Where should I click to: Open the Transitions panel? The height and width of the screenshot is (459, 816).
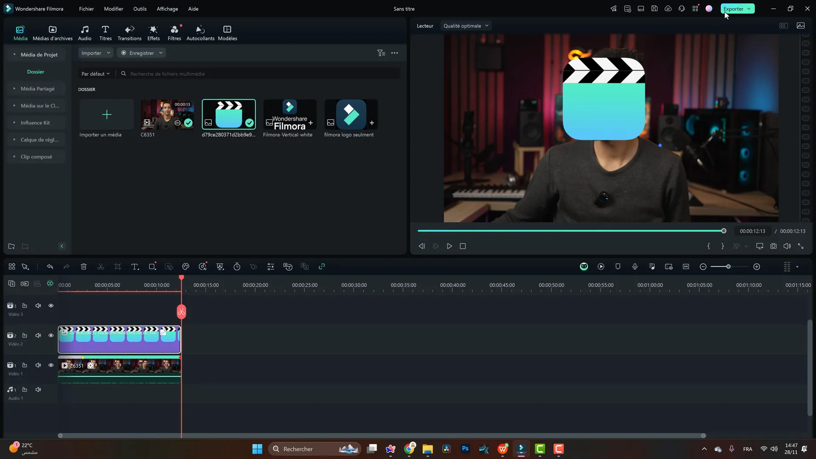pyautogui.click(x=129, y=33)
